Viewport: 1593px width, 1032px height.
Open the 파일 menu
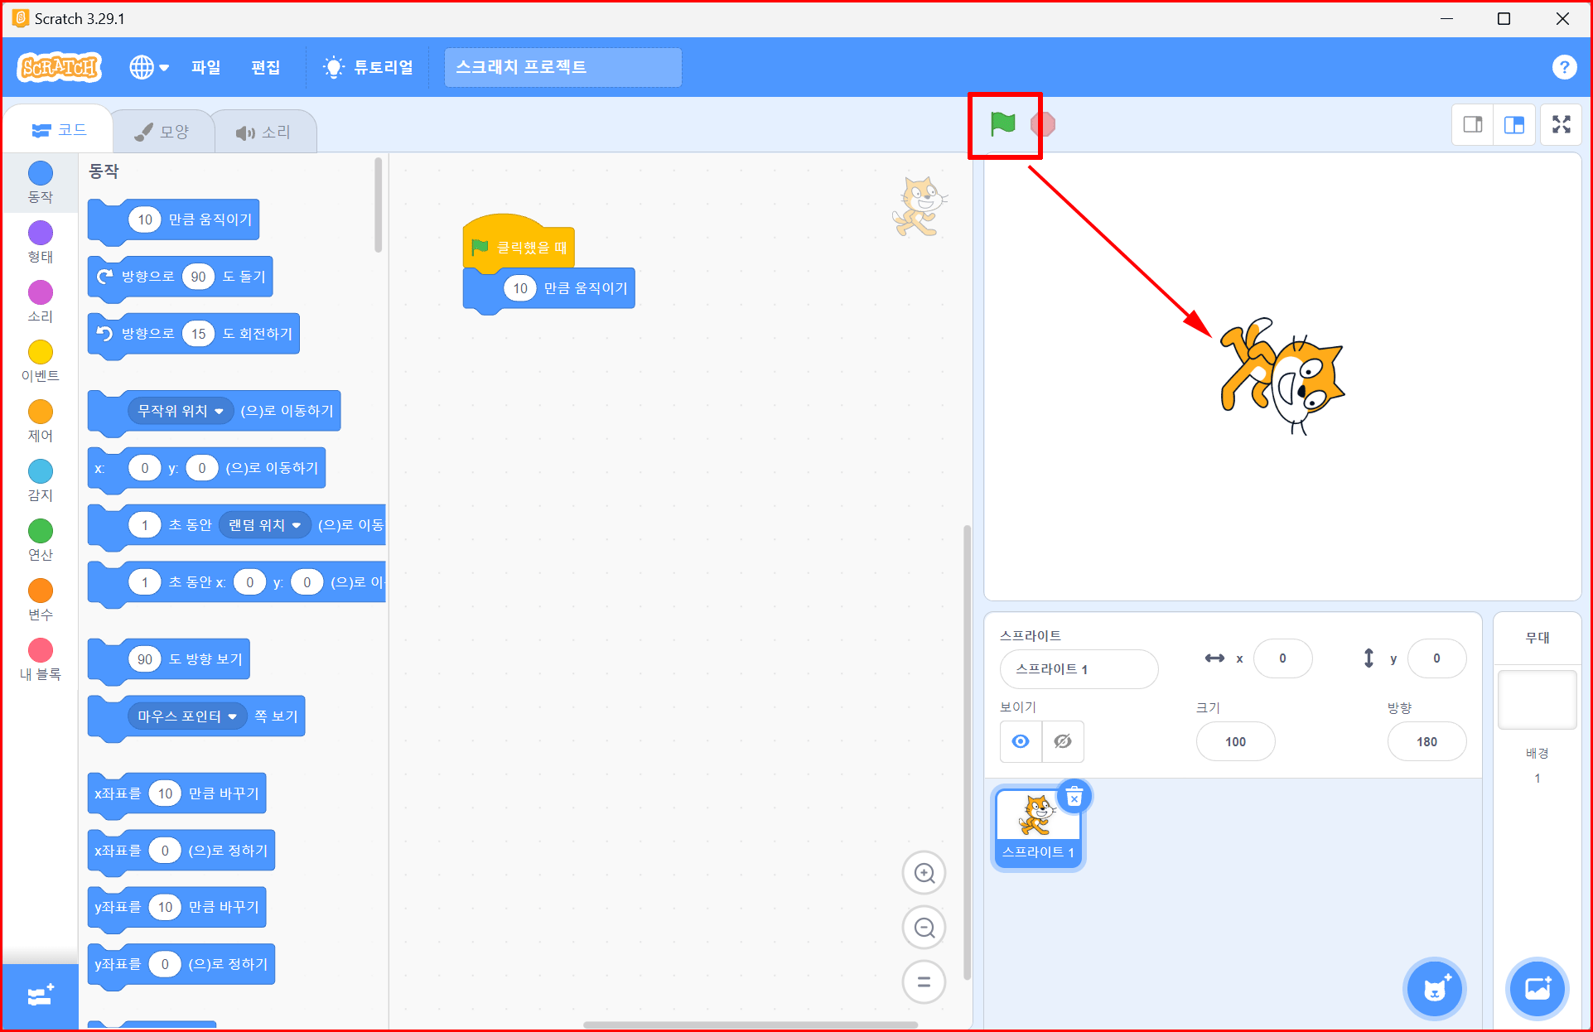205,67
